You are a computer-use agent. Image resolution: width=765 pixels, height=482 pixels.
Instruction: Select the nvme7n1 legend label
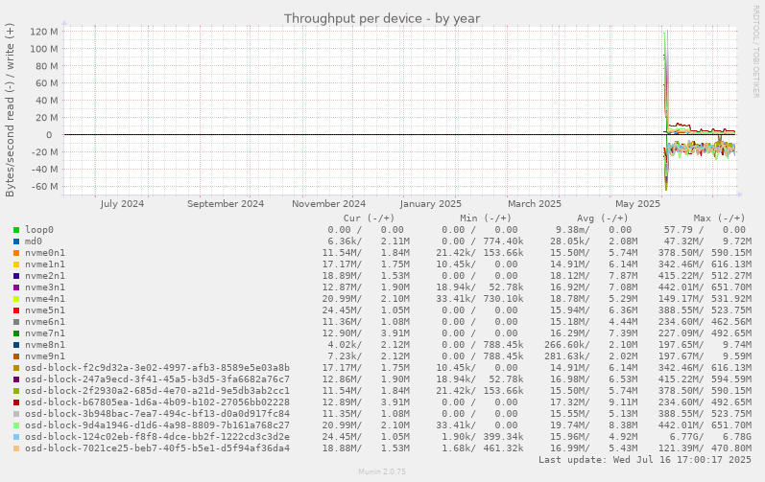[x=45, y=333]
